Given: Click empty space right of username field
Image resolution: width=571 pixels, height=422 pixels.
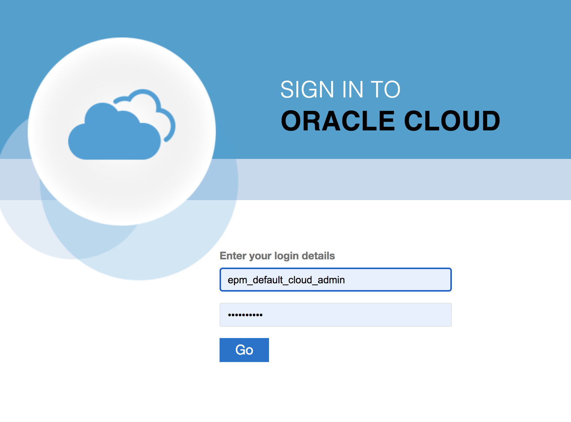Looking at the screenshot, I should (x=510, y=280).
